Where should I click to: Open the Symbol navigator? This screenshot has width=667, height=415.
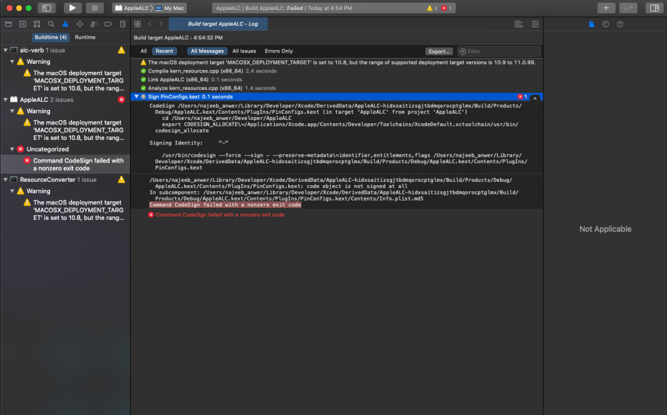[x=37, y=24]
